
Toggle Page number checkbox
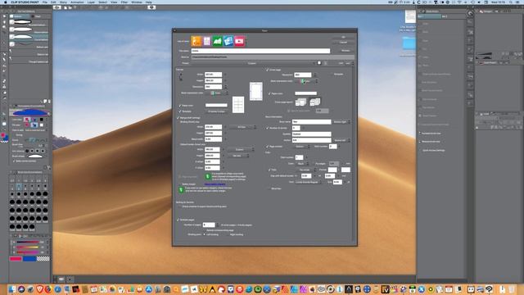[x=268, y=147]
